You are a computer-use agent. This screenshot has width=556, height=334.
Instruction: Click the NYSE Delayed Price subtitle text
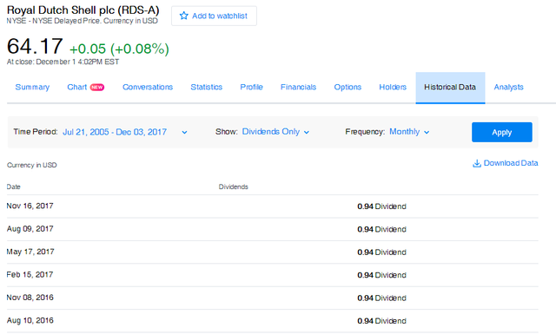click(x=82, y=21)
